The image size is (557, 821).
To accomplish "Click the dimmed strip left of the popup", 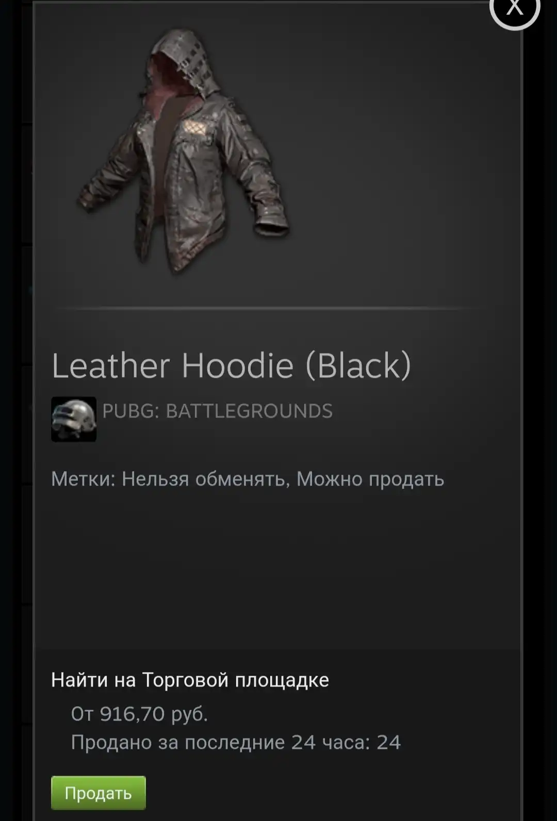I will tap(16, 412).
